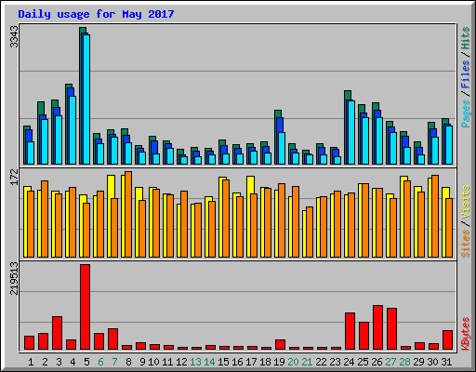Image resolution: width=476 pixels, height=372 pixels.
Task: Click the red KBytes bar for day 27
Action: click(391, 329)
